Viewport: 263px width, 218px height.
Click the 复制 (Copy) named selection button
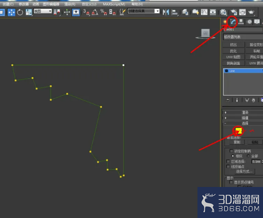237,142
